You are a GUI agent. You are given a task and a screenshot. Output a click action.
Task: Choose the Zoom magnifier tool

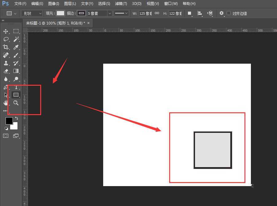click(16, 103)
